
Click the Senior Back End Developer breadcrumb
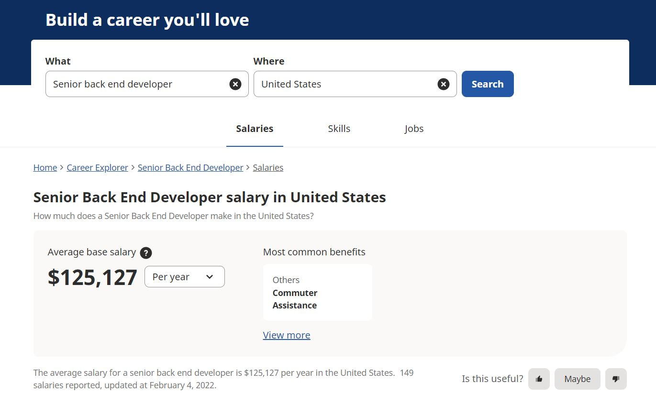[190, 167]
